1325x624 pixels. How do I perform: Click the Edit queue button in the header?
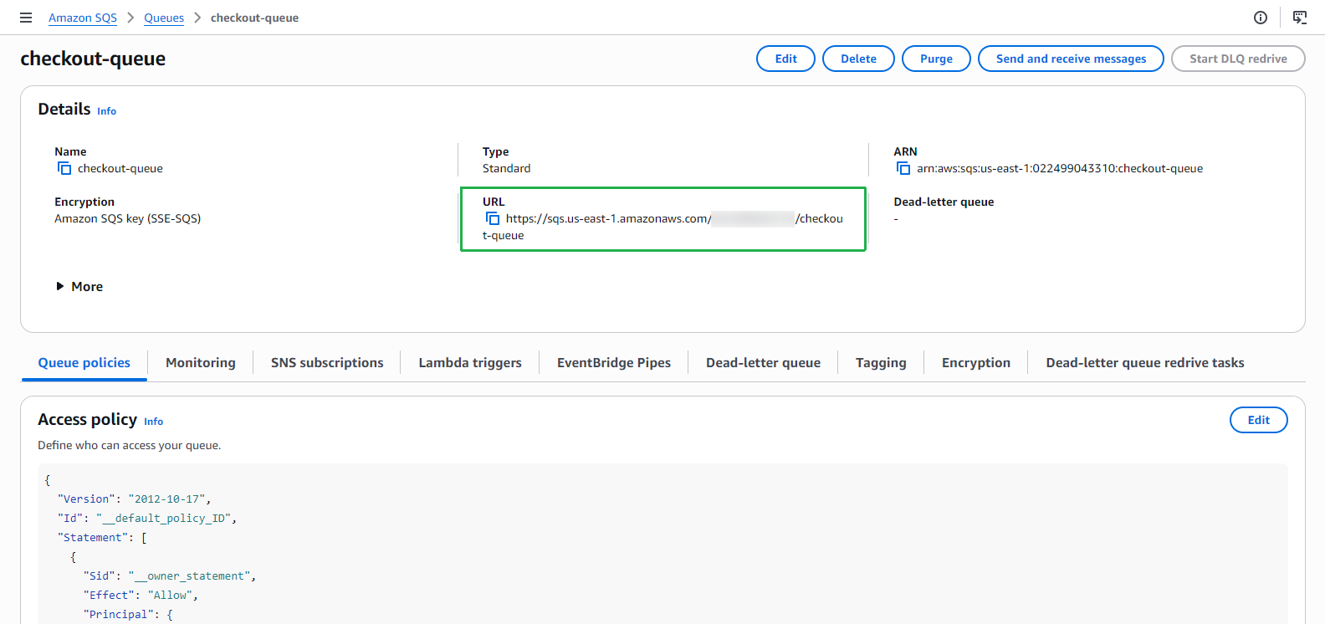785,59
